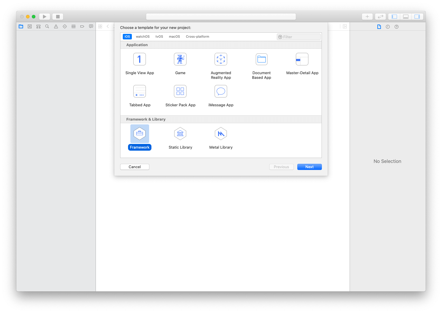Proceed with the Next button
This screenshot has width=442, height=313.
pyautogui.click(x=309, y=167)
